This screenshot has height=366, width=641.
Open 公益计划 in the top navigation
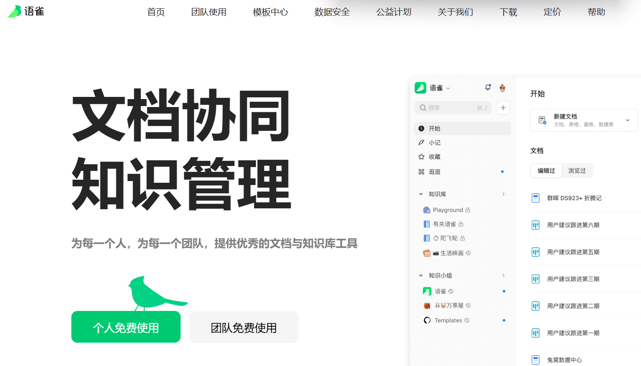pos(394,12)
